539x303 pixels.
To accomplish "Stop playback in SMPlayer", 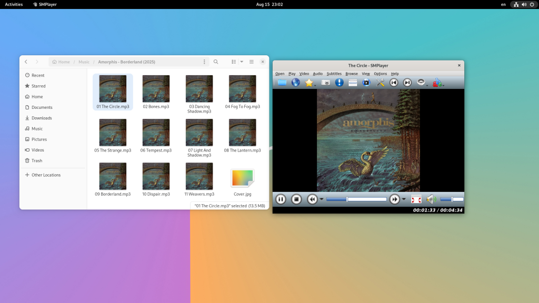I will [296, 199].
